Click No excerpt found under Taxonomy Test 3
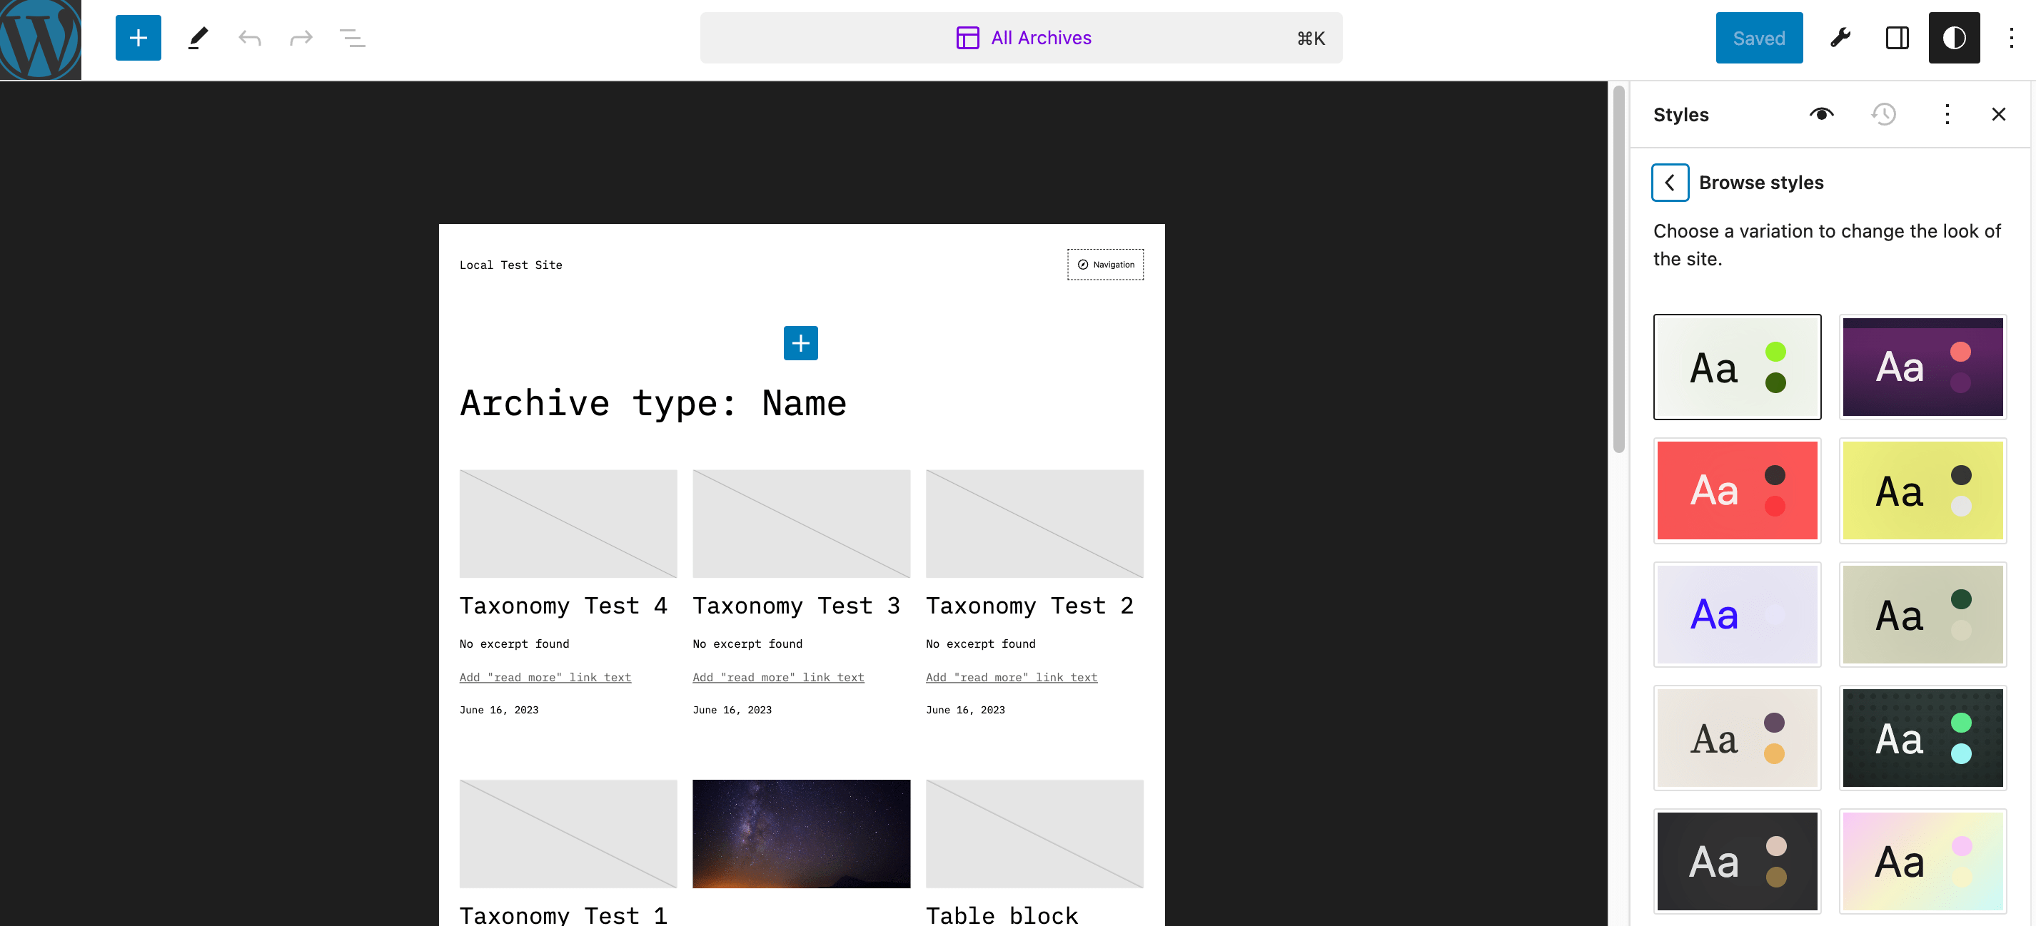2036x926 pixels. tap(747, 644)
